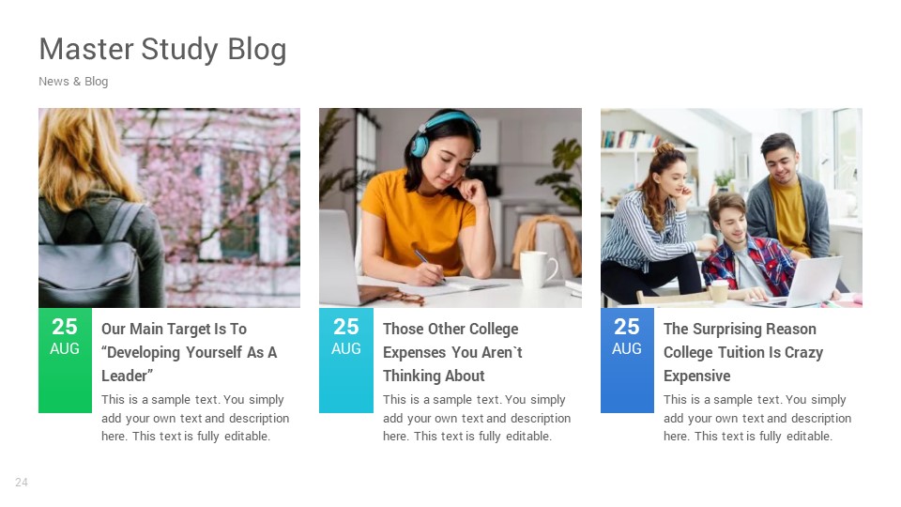Click the "News & Blog" subtitle
The height and width of the screenshot is (507, 901).
tap(73, 82)
